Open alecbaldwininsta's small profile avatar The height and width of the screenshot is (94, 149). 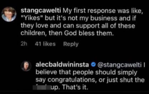[x=26, y=66]
